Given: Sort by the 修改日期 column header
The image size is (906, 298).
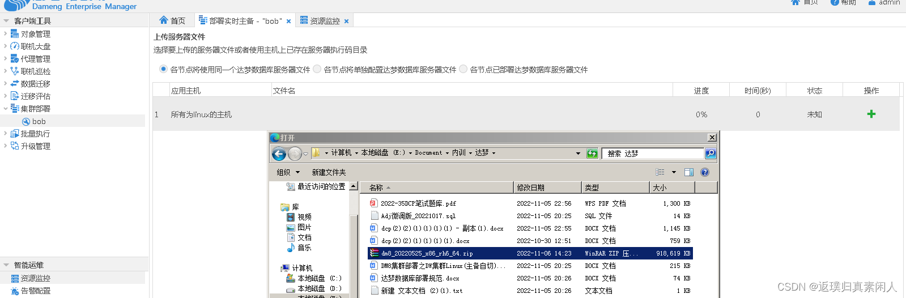Looking at the screenshot, I should [x=548, y=188].
